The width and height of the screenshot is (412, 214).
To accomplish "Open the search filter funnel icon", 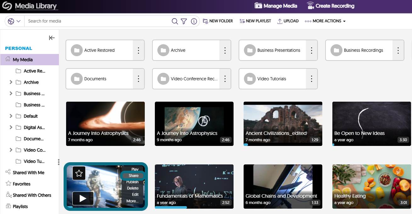I will tap(184, 21).
